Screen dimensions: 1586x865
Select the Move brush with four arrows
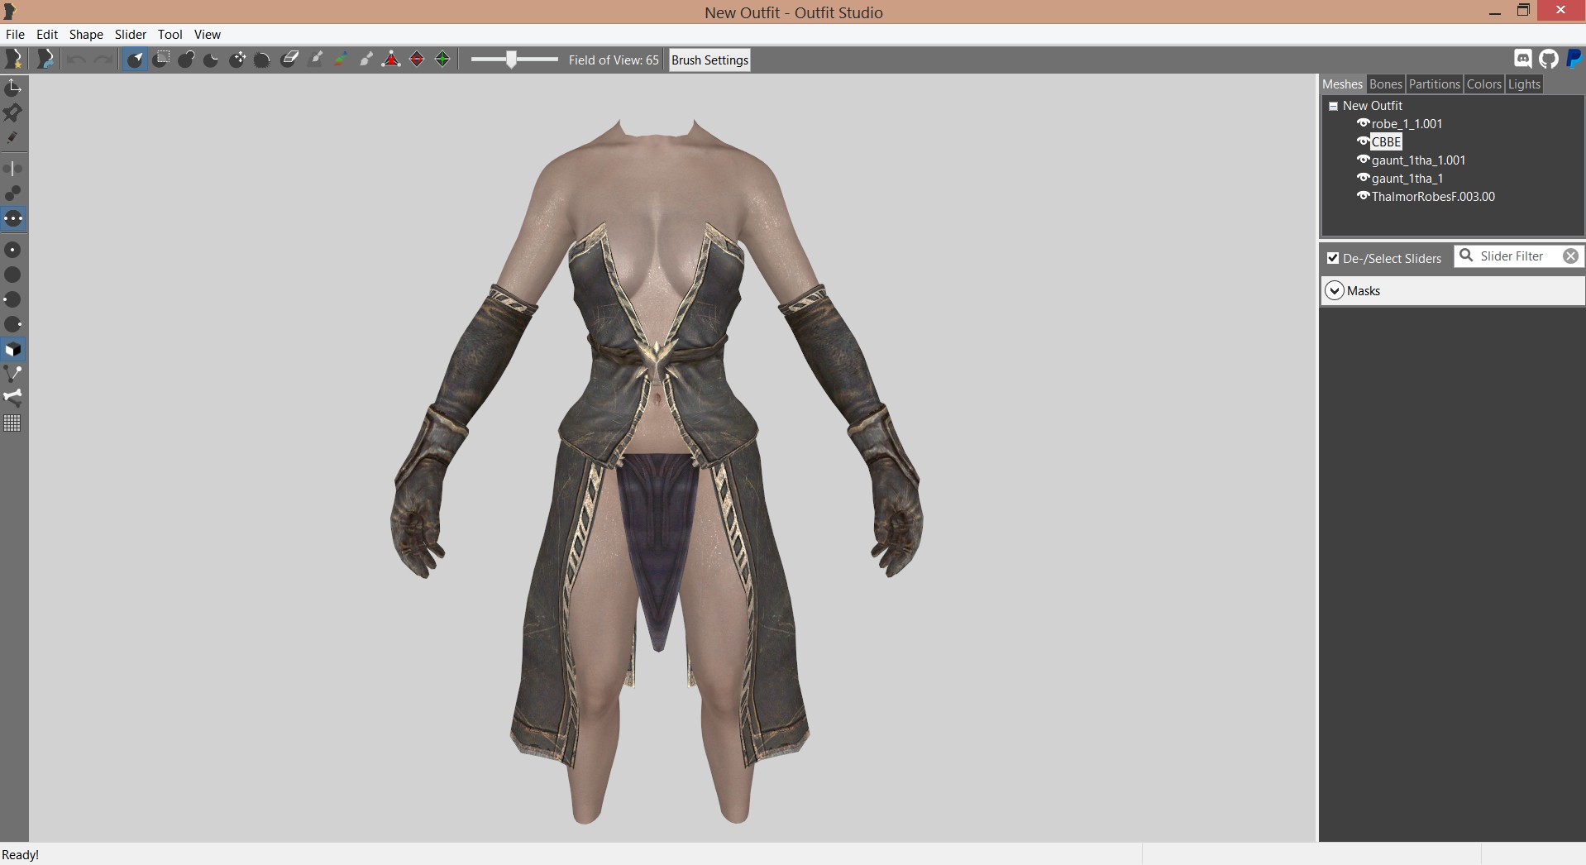237,60
